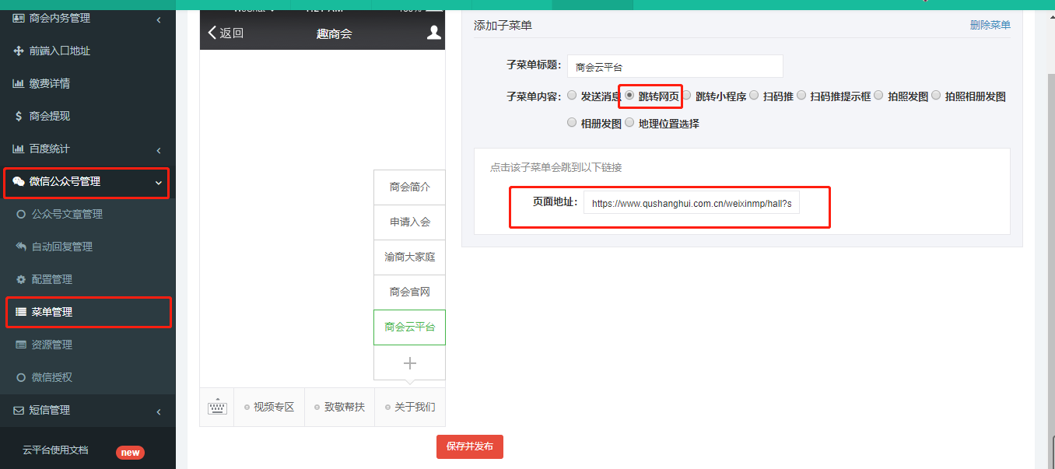Viewport: 1055px width, 469px height.
Task: Choose the 地理位置选择 radio option
Action: (630, 123)
